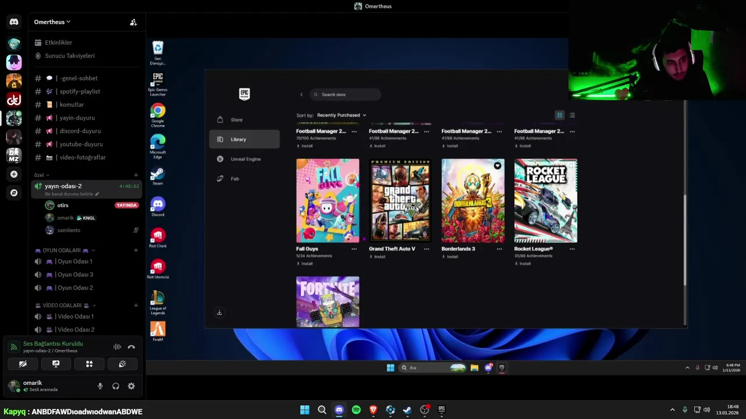Image resolution: width=746 pixels, height=419 pixels.
Task: Adjust volume via taskbar speaker icon
Action: [x=707, y=410]
